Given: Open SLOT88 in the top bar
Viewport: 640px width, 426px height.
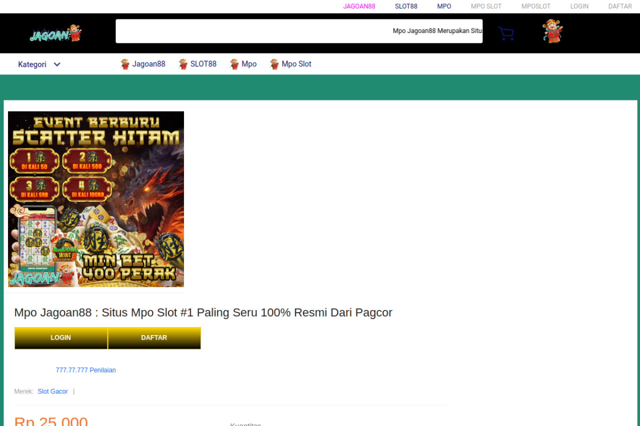Looking at the screenshot, I should click(406, 6).
